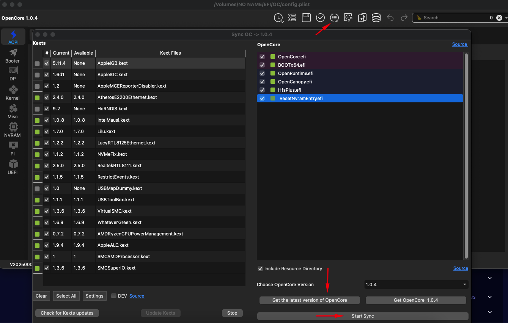Select the NVMeFix.kext row
The width and height of the screenshot is (508, 323).
pyautogui.click(x=144, y=154)
